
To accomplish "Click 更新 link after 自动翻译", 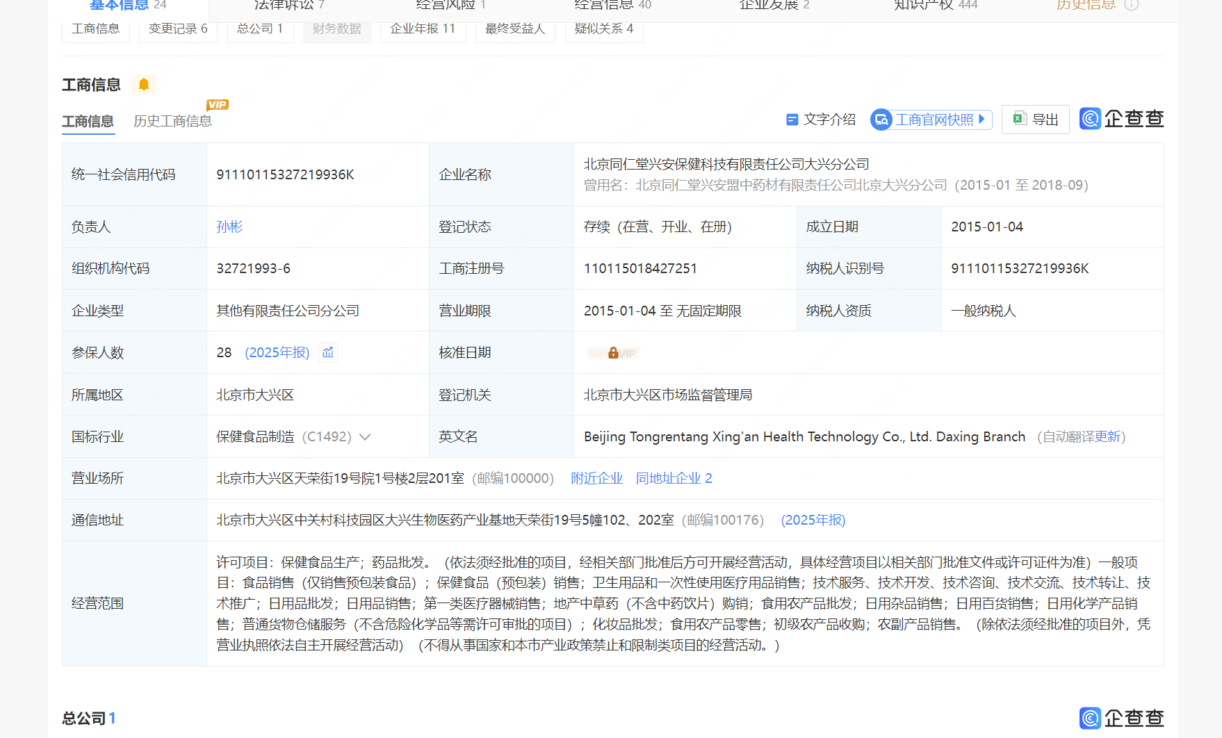I will coord(1108,436).
